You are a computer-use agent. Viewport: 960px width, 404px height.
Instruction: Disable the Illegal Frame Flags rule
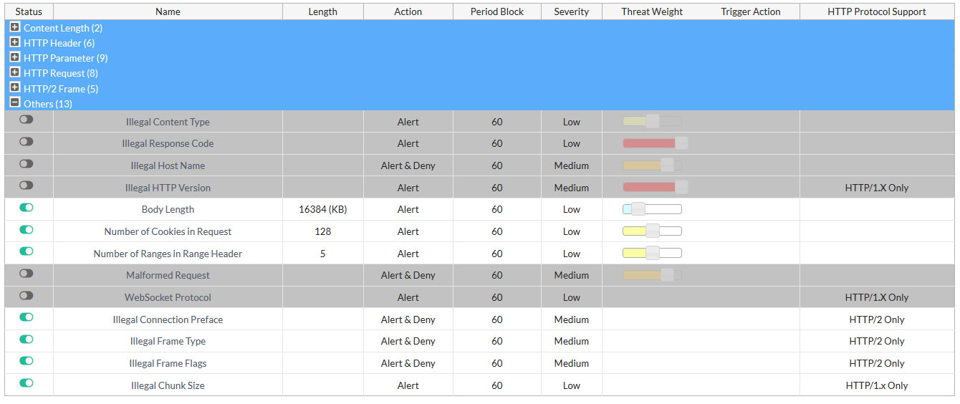pyautogui.click(x=27, y=361)
